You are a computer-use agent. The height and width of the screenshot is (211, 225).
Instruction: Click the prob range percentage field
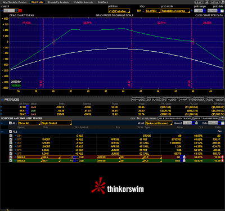pos(199,11)
